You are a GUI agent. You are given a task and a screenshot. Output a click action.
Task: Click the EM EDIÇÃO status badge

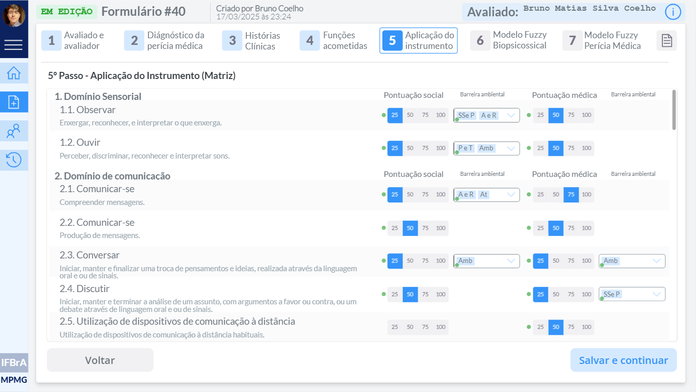(66, 11)
